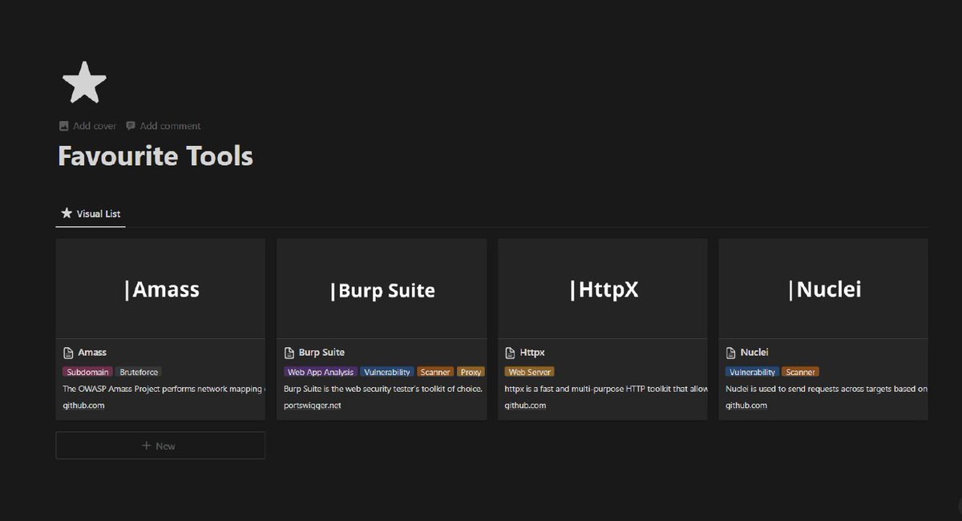Click the OWASP Amass Project description text
962x521 pixels.
[x=164, y=389]
